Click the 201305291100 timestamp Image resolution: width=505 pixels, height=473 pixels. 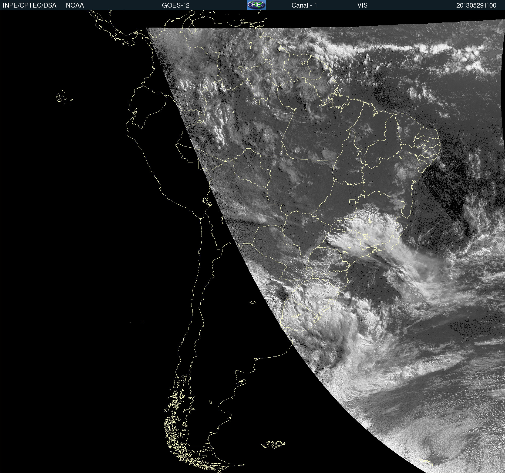coord(476,5)
